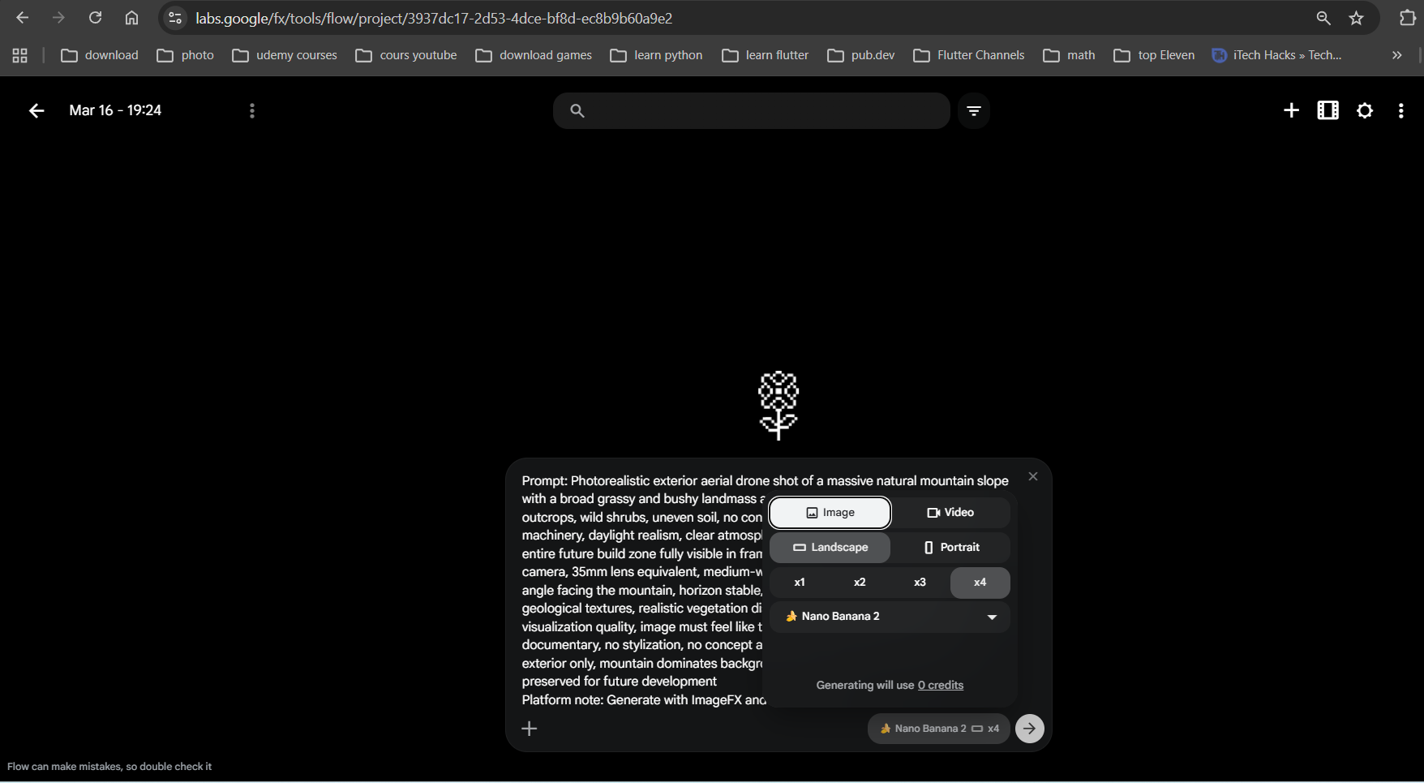Open the Flutter Channels bookmark folder
Viewport: 1424px width, 783px height.
(970, 55)
